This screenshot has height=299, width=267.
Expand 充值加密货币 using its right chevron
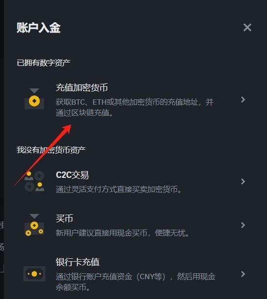243,99
